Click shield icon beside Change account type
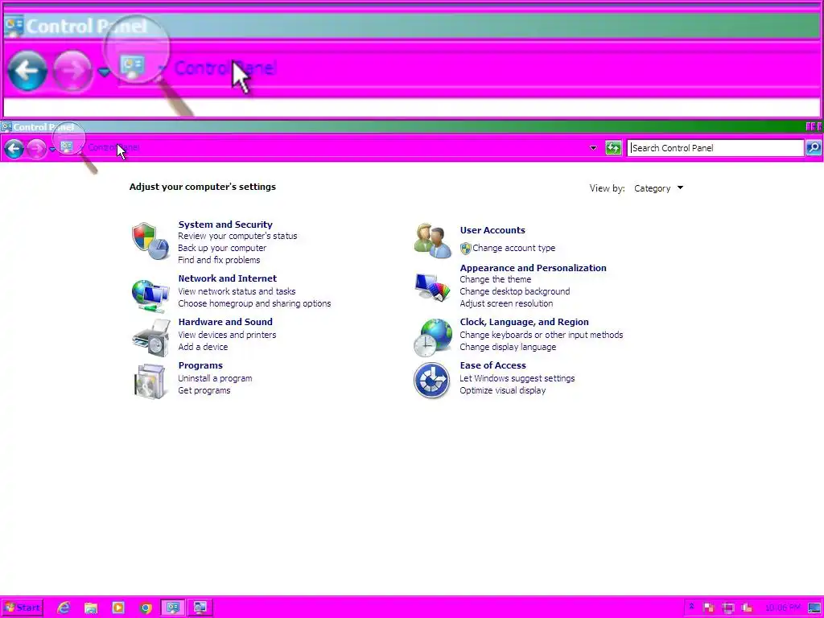This screenshot has width=824, height=618. (x=466, y=248)
